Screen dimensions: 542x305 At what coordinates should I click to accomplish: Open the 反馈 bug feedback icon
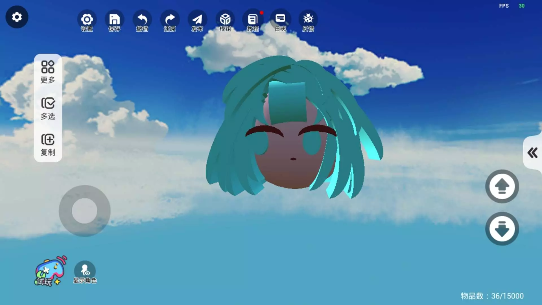point(308,20)
